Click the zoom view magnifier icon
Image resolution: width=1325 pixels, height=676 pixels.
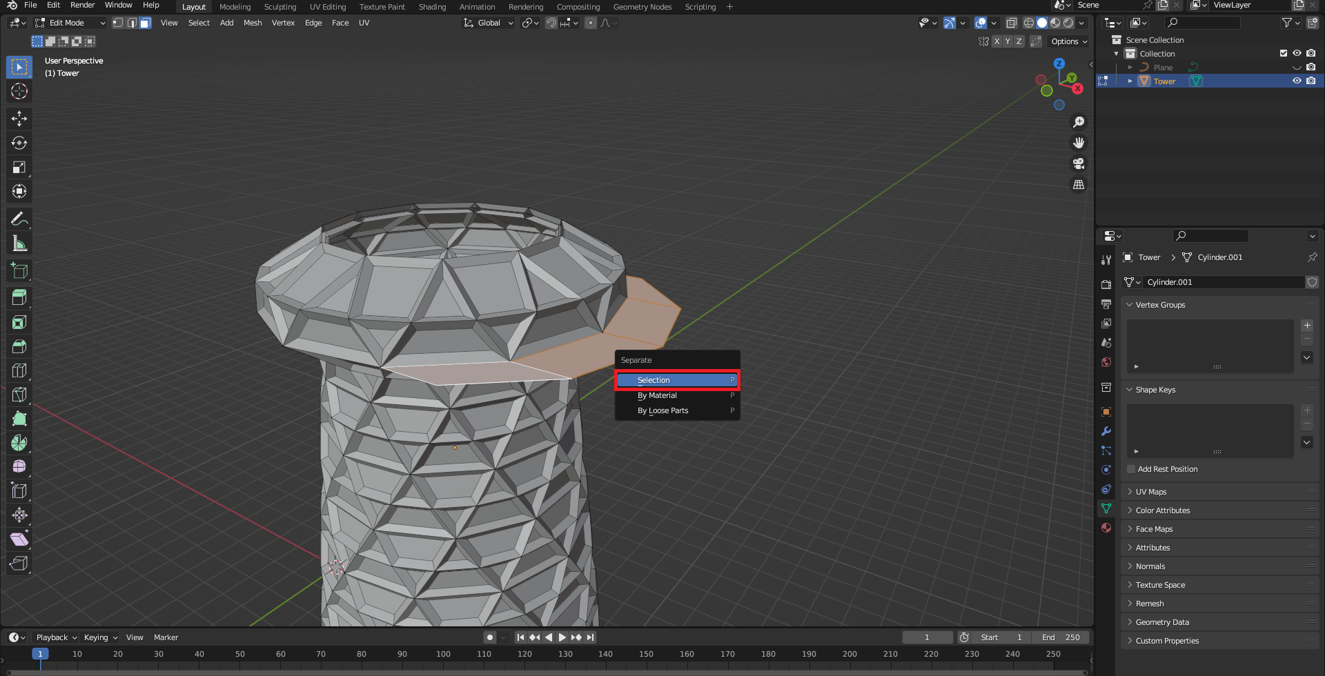click(x=1079, y=122)
